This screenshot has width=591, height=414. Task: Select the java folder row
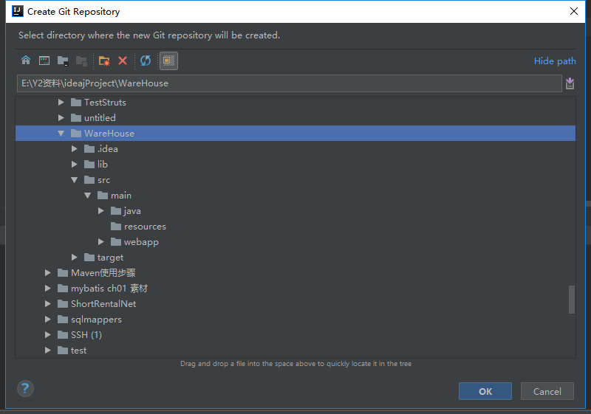295,211
